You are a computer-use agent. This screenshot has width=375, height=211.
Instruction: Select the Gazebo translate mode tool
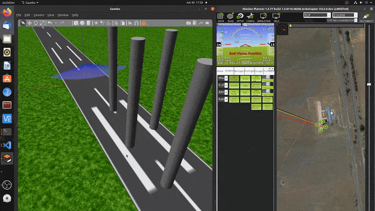(30, 23)
